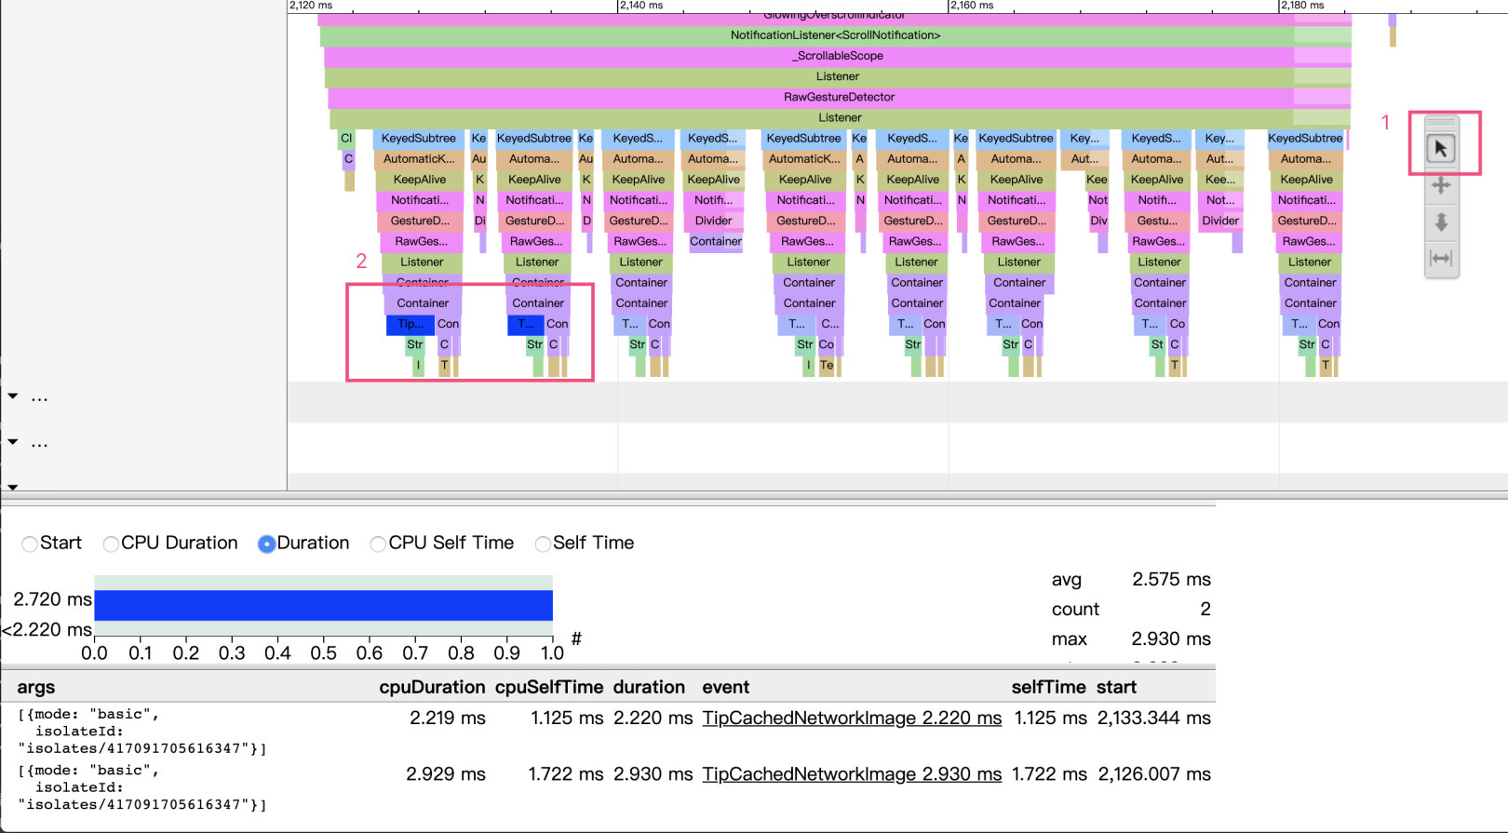Select the CPU Duration radio button
This screenshot has width=1508, height=833.
[x=111, y=544]
